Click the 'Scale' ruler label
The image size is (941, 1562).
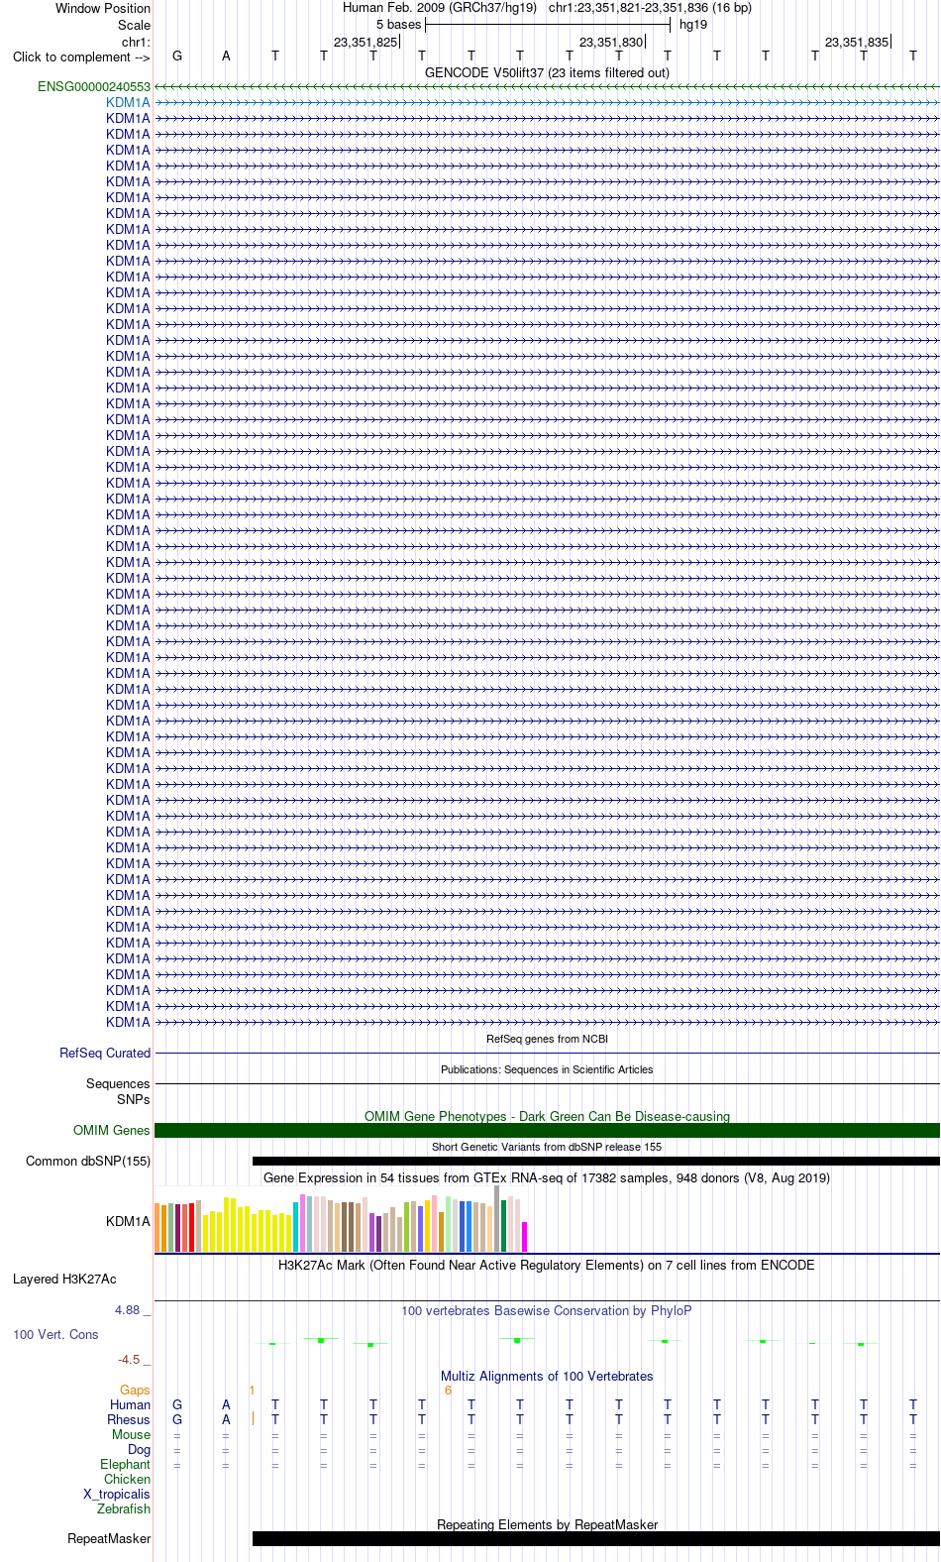click(x=135, y=26)
